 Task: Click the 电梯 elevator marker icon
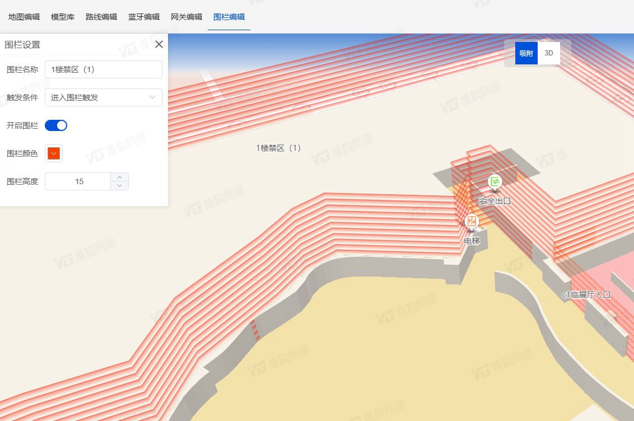coord(472,222)
